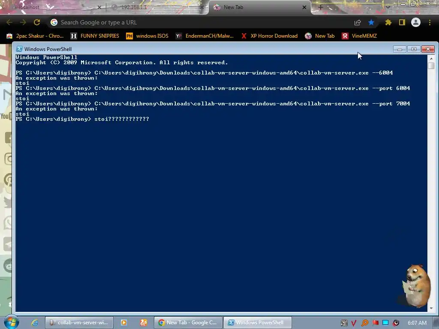Screen dimensions: 439x329
Task: Click Windows PowerShell taskbar button
Action: (x=258, y=323)
